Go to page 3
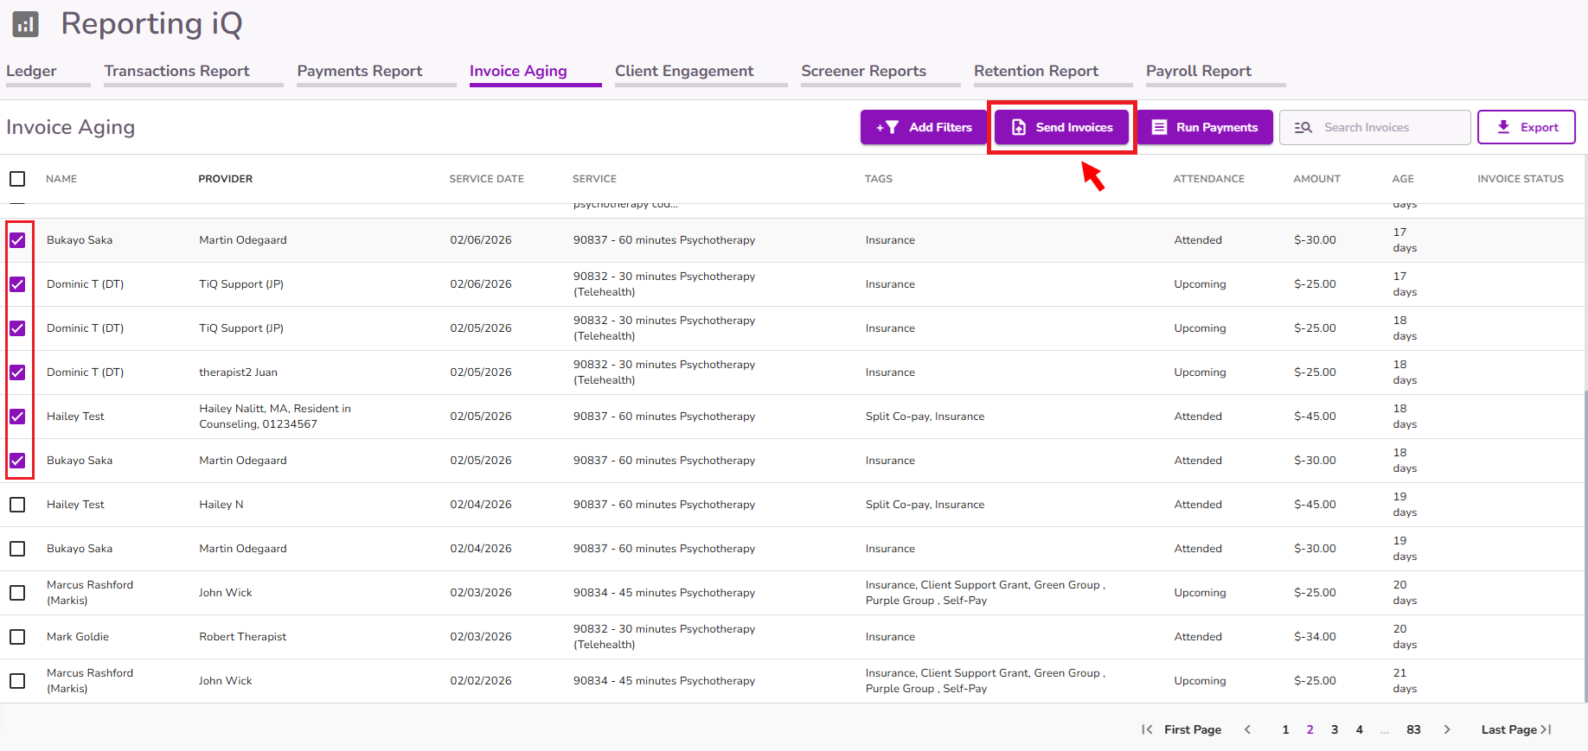The width and height of the screenshot is (1588, 751). [1335, 729]
